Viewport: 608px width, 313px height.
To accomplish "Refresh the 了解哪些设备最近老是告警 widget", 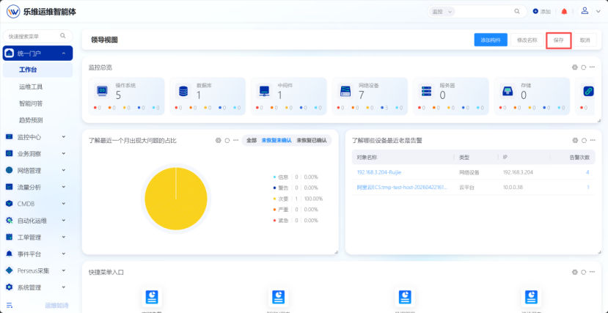I will pos(583,140).
